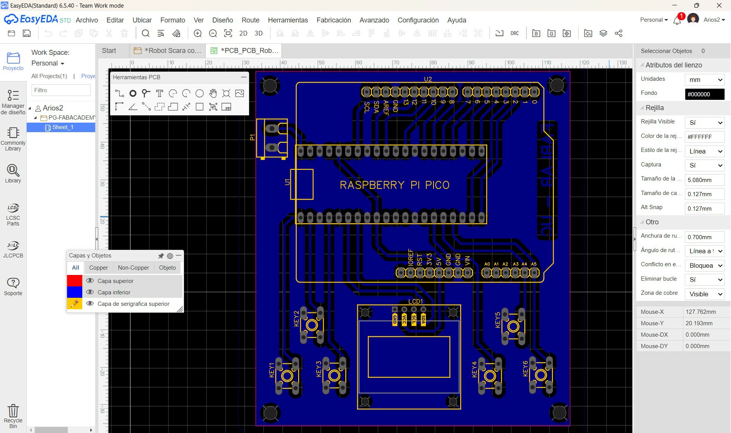Screen dimensions: 731x433
Task: Click the Share icon in toolbar
Action: (619, 34)
